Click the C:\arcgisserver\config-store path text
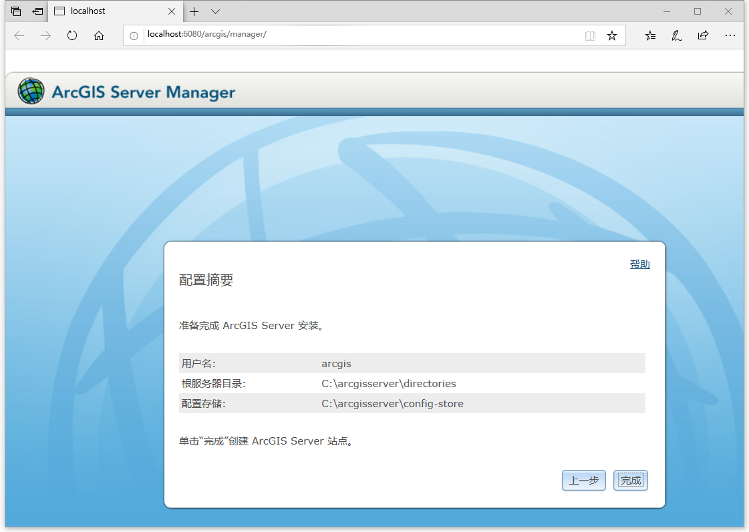 click(393, 404)
